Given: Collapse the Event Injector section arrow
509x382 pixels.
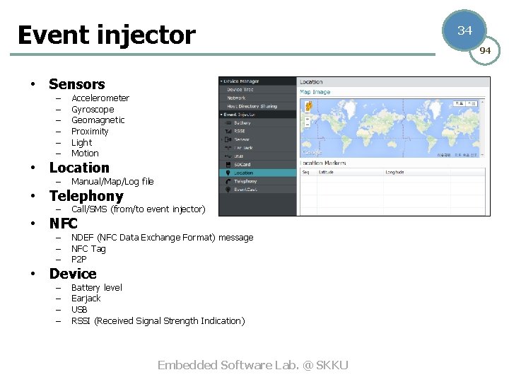Looking at the screenshot, I should (x=221, y=115).
